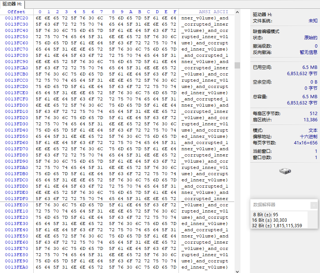The image size is (320, 273).
Task: Click the vertical scrollbar thumb
Action: click(237, 65)
